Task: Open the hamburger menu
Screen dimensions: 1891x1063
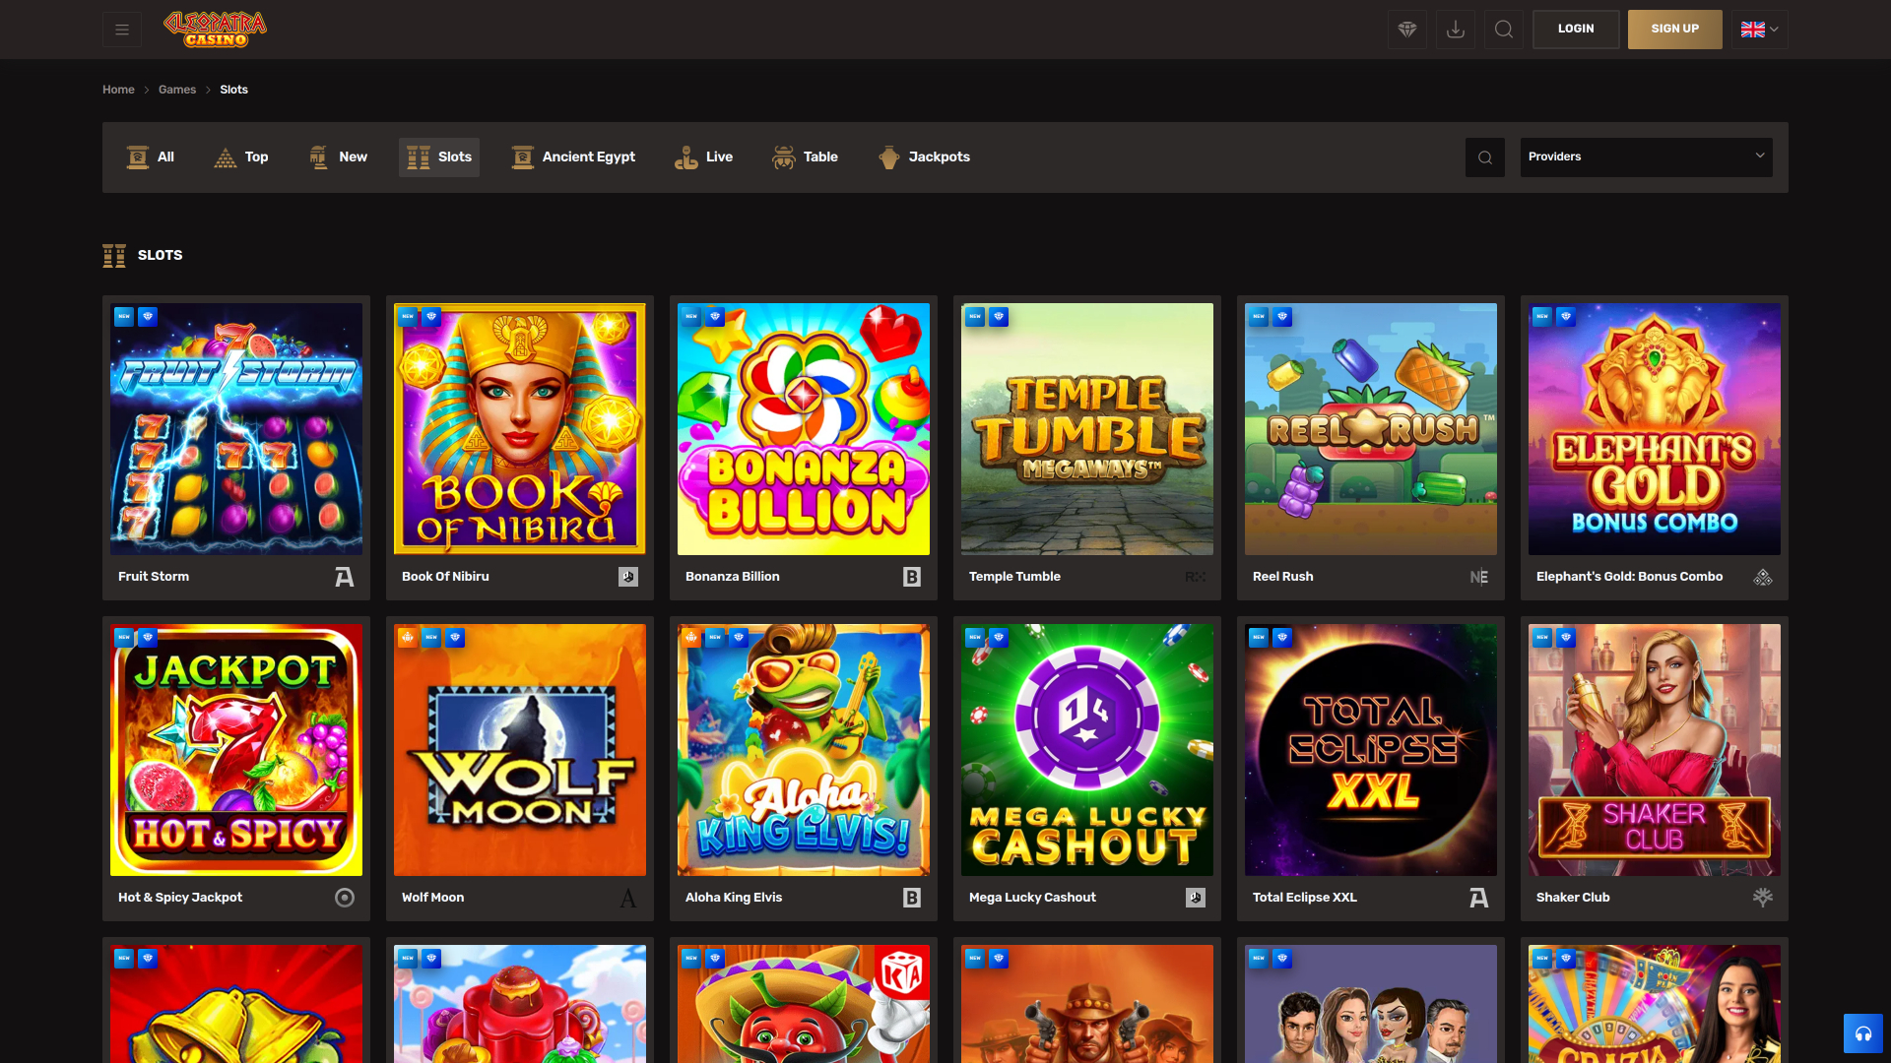Action: (121, 29)
